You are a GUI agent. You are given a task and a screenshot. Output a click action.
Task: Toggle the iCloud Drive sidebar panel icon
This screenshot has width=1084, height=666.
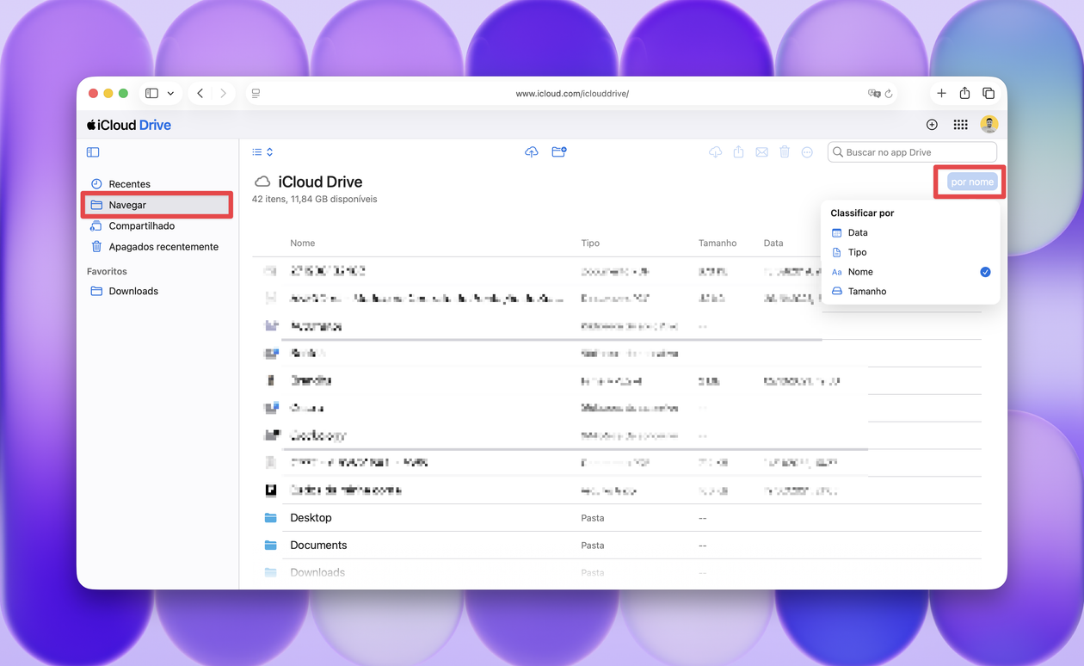coord(93,152)
